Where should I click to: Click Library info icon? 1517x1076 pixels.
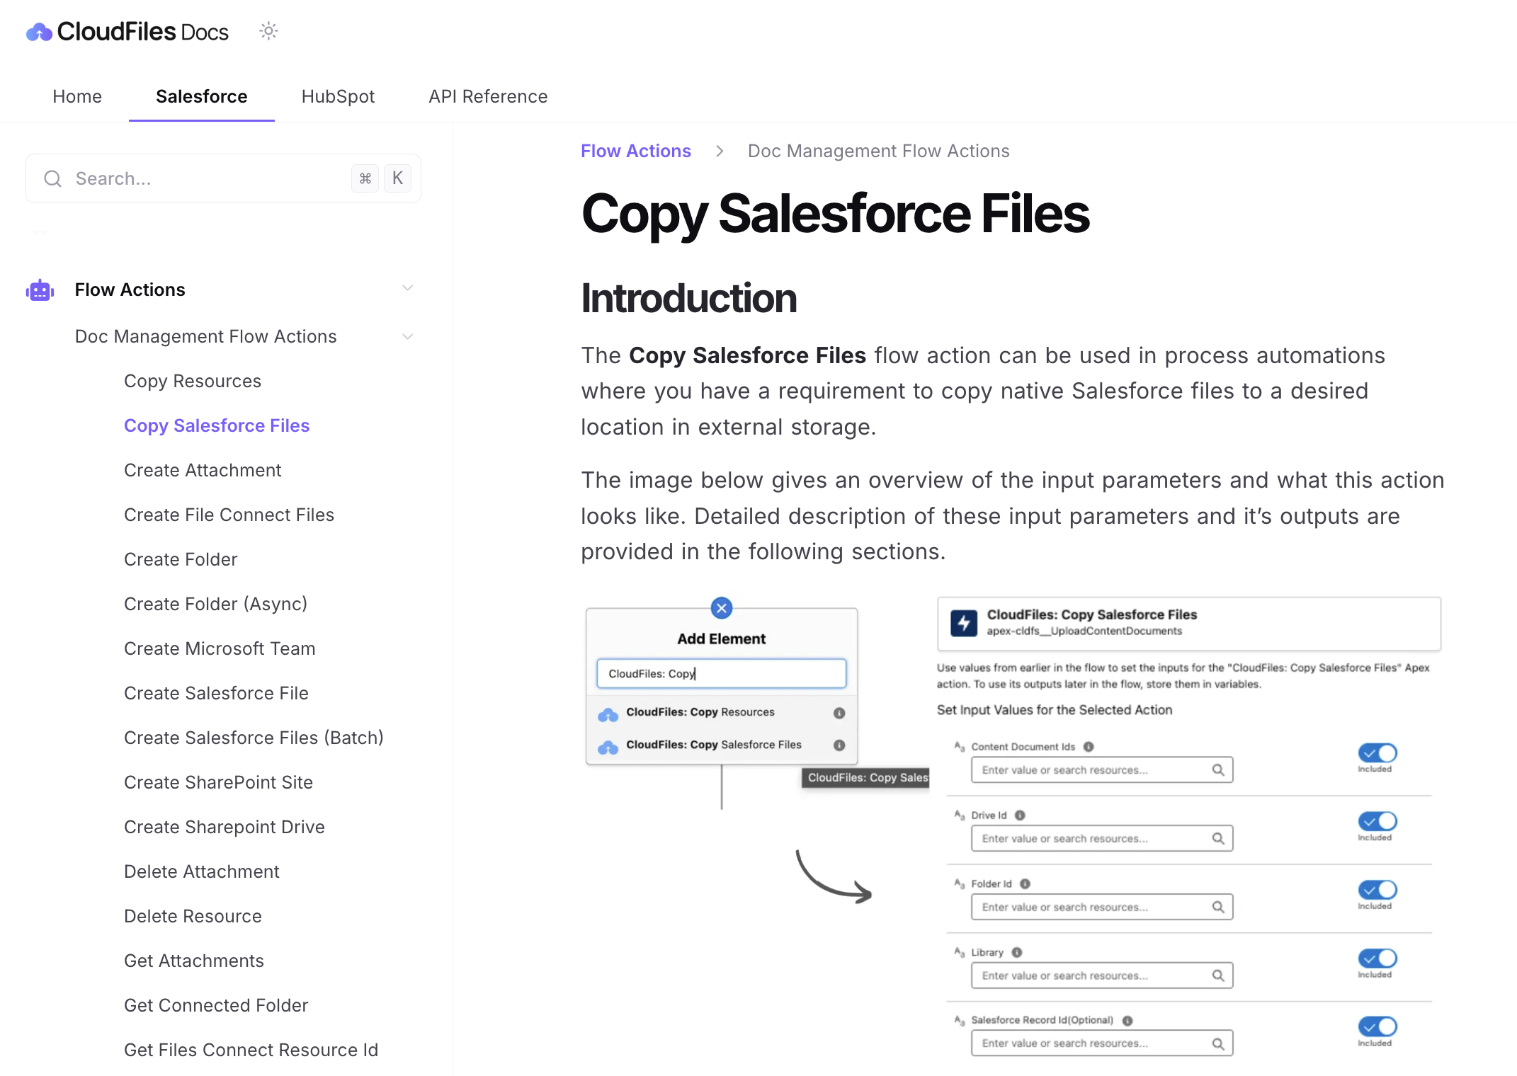[x=1017, y=952]
